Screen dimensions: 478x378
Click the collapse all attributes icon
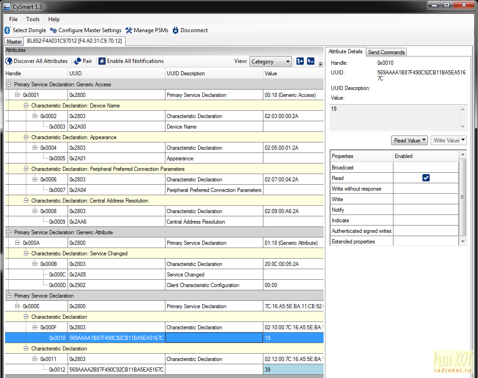311,61
